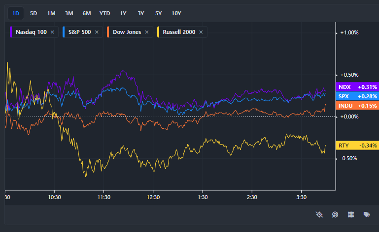
Task: Toggle the crosshair-disabled icon in bottom toolbar
Action: (319, 215)
